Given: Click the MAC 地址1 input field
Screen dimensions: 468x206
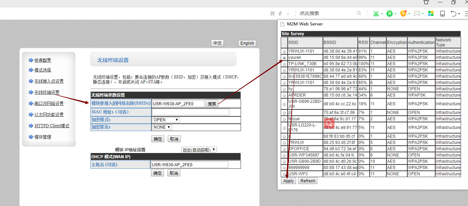Looking at the screenshot, I should pyautogui.click(x=191, y=112).
